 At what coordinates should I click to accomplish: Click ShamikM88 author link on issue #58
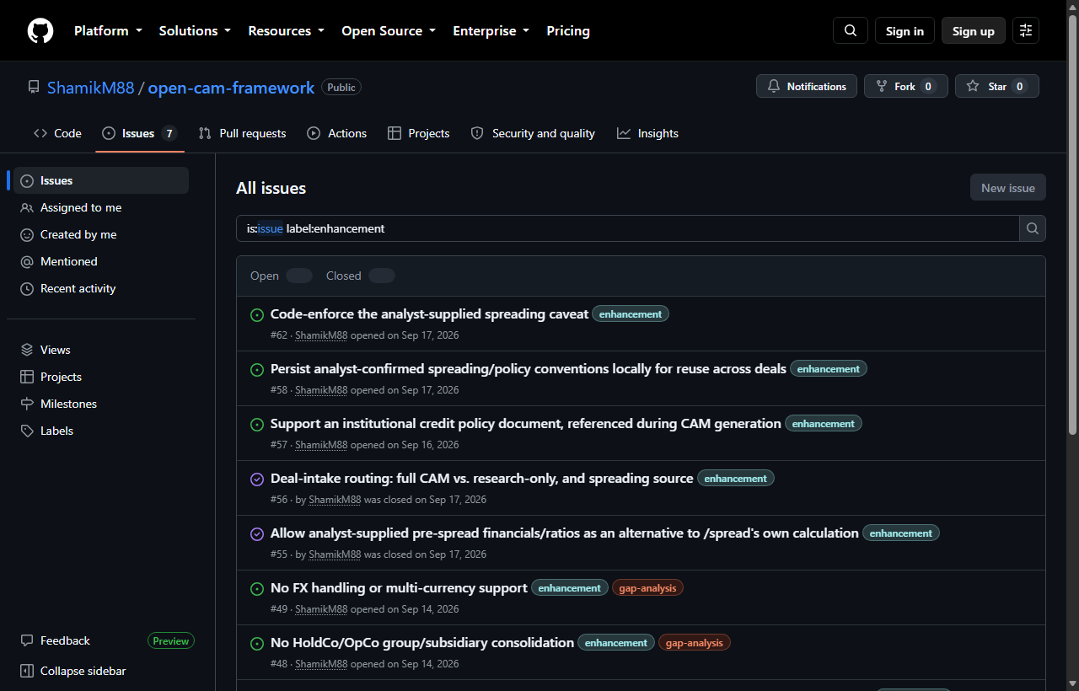(x=321, y=390)
